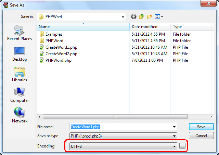The width and height of the screenshot is (219, 155).
Task: Open Network in the places sidebar
Action: coord(20,115)
